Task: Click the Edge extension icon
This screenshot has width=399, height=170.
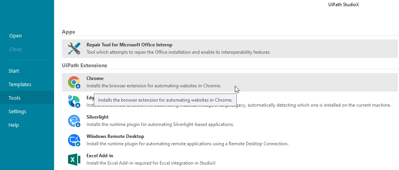Action: point(73,101)
